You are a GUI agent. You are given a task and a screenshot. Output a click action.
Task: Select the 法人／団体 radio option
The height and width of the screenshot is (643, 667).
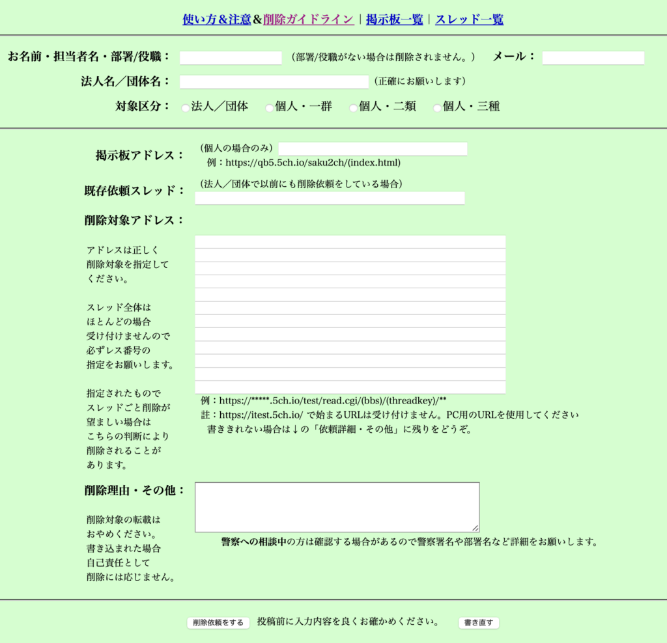tap(185, 107)
